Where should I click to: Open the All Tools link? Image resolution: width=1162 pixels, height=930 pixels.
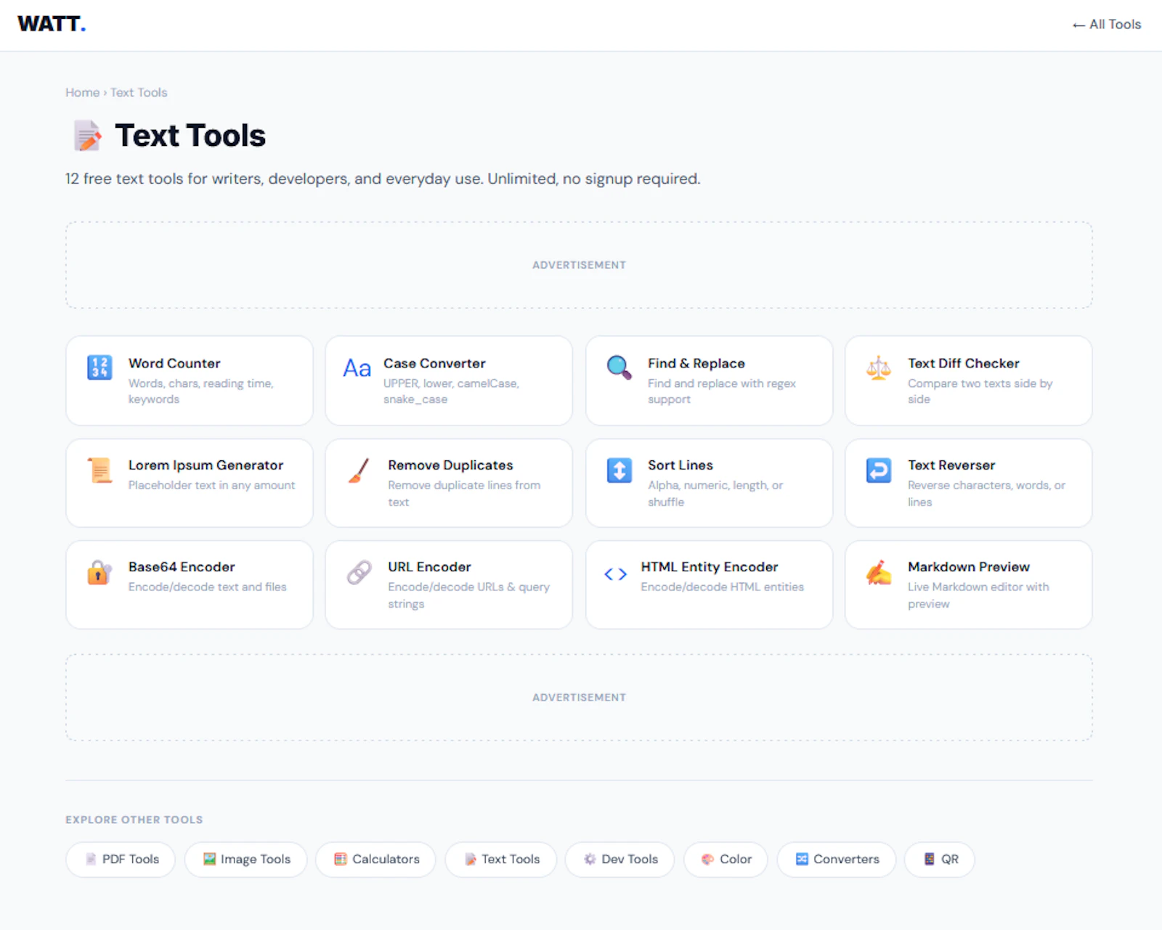pyautogui.click(x=1106, y=24)
